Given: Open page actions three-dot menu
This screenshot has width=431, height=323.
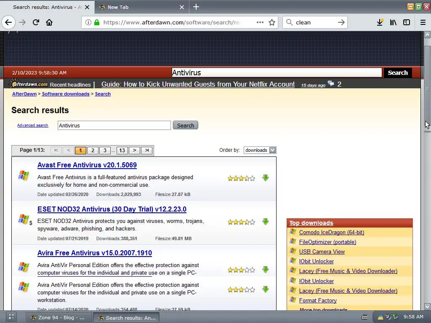Looking at the screenshot, I should point(260,22).
